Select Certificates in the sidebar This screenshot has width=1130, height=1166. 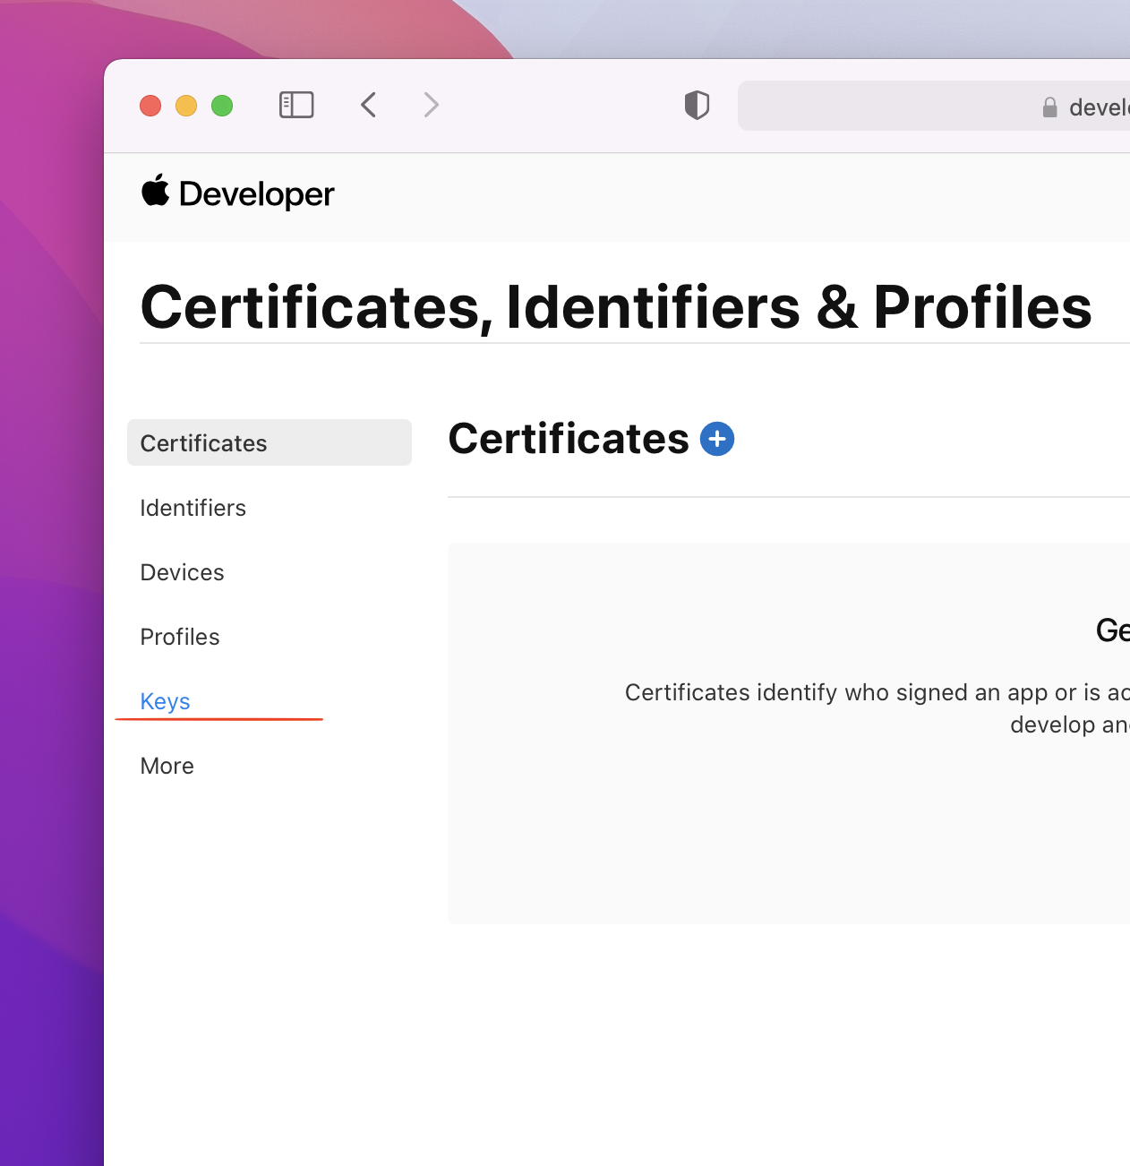click(x=270, y=442)
